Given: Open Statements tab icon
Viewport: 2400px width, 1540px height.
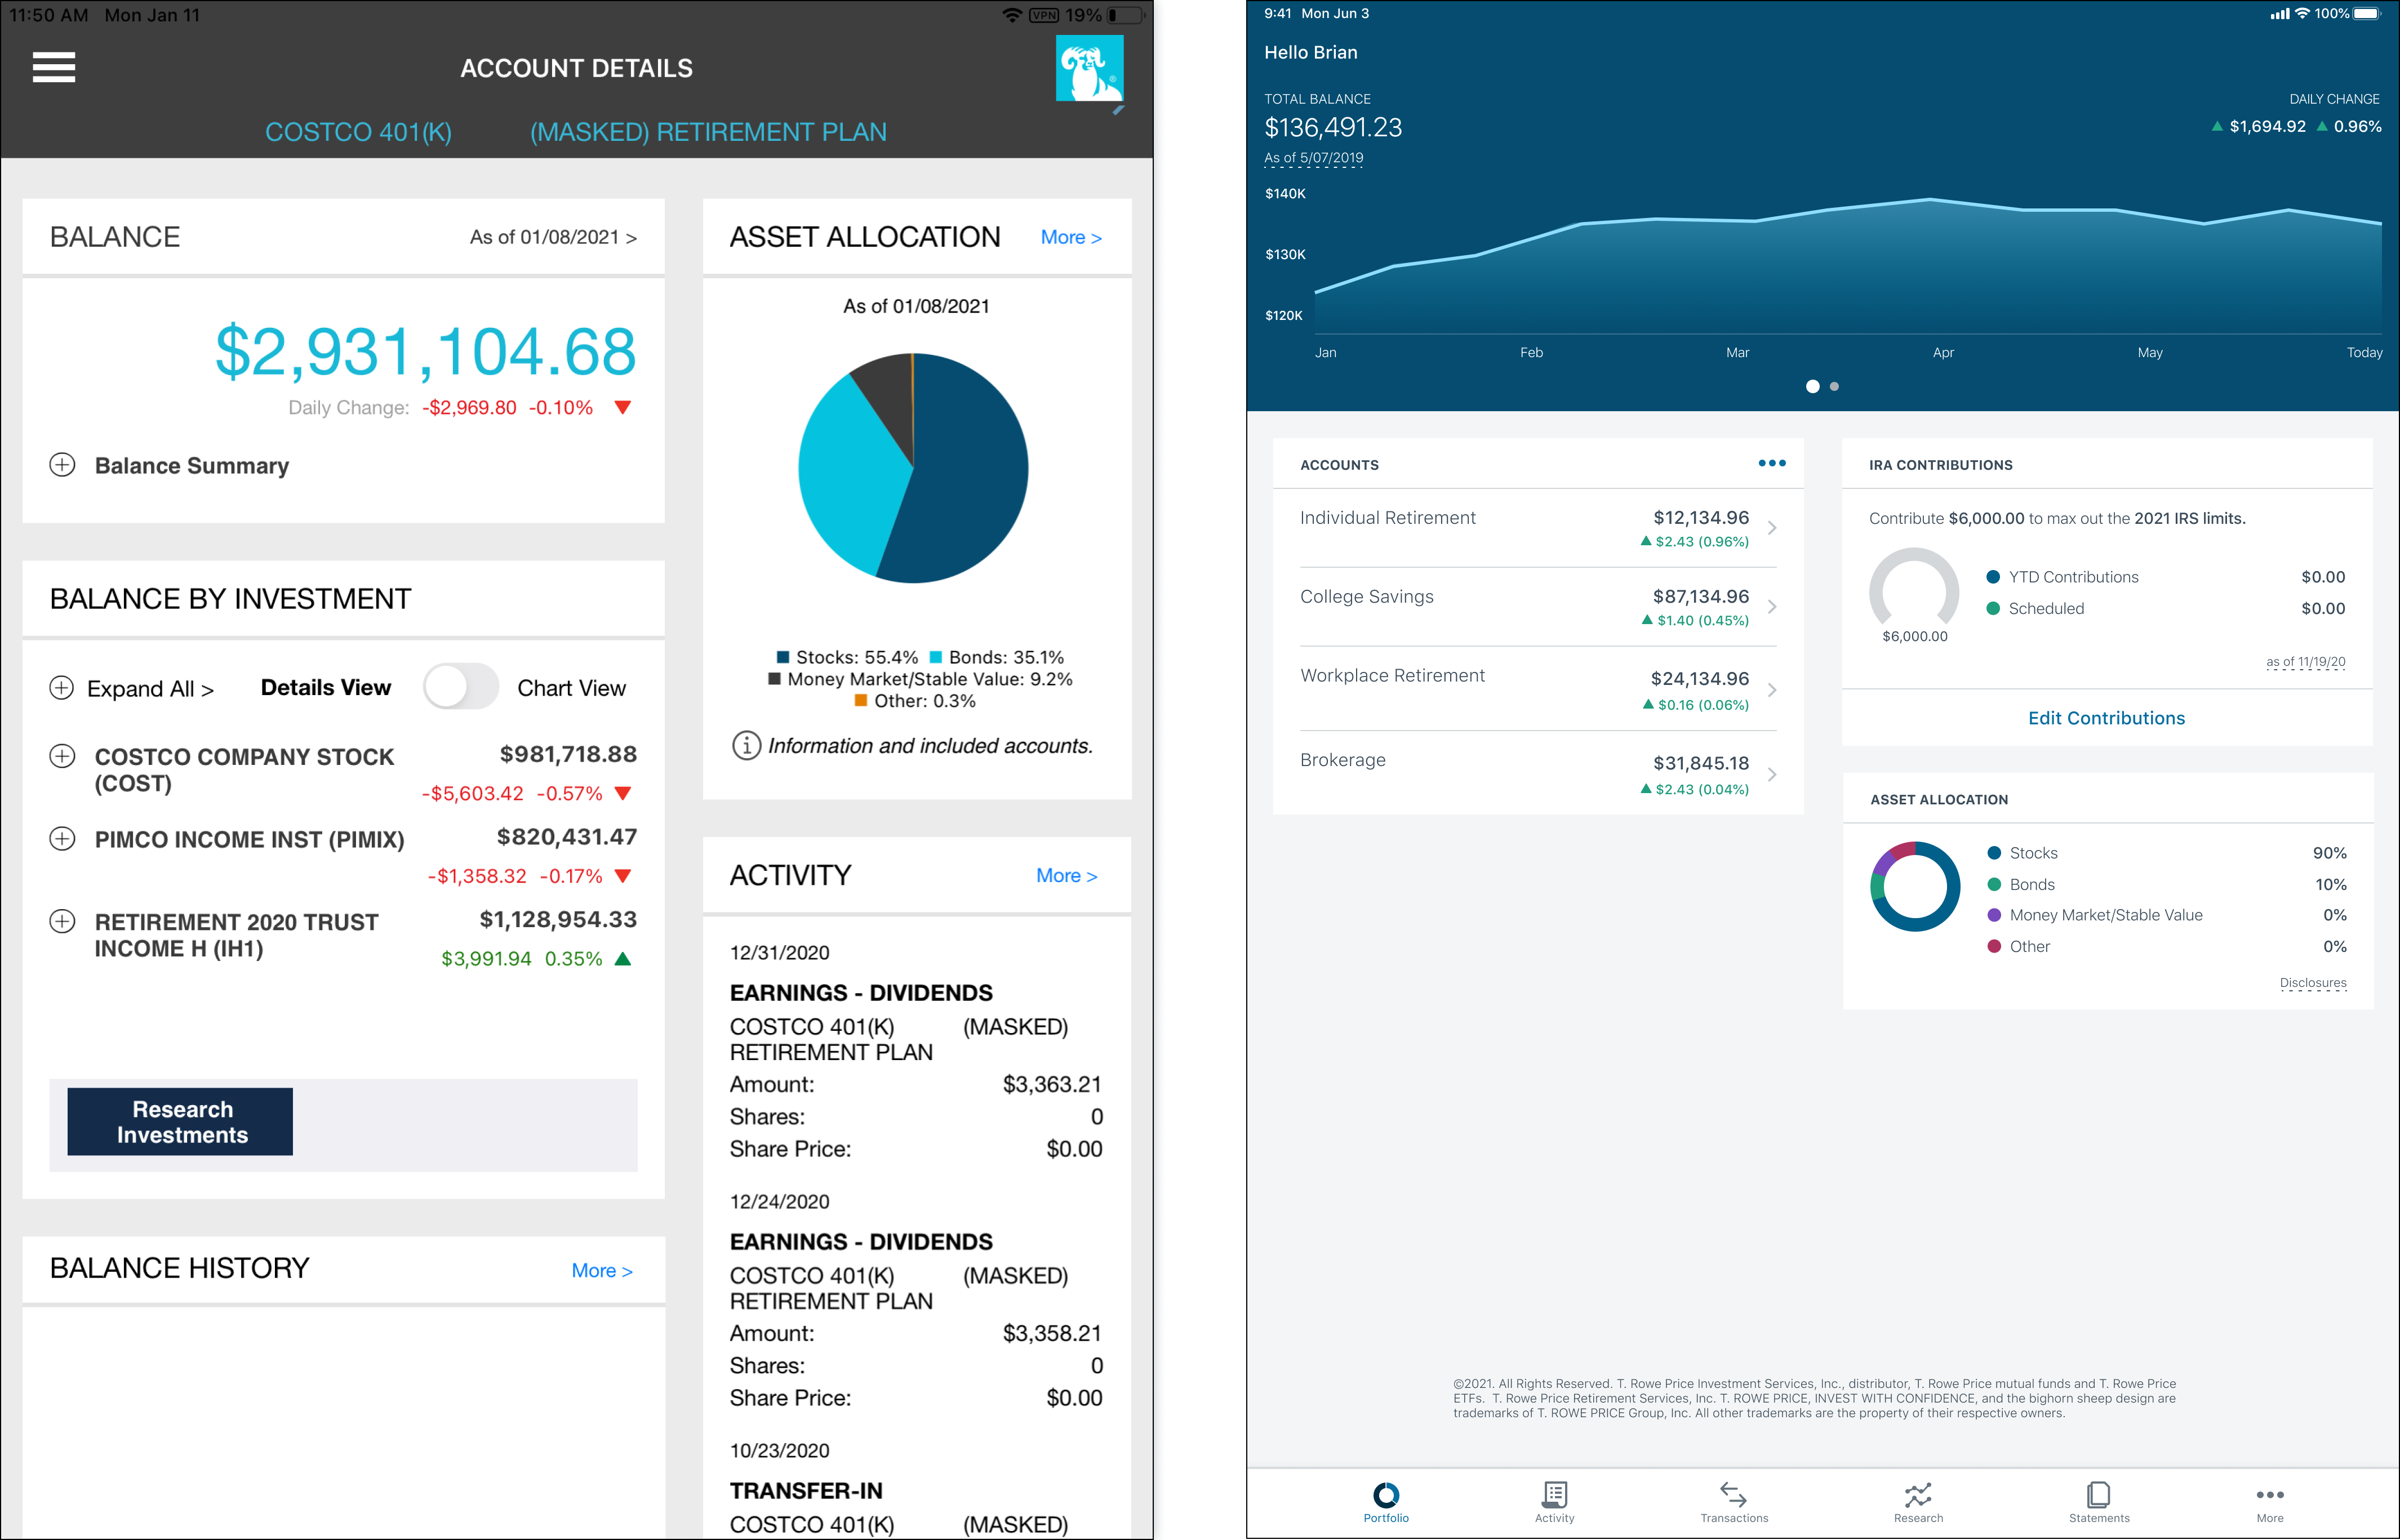Looking at the screenshot, I should tap(2099, 1495).
